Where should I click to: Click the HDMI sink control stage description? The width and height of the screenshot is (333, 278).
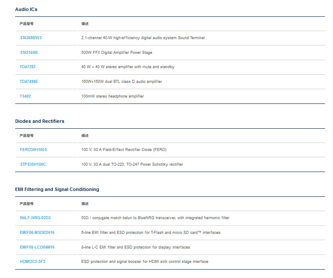[x=145, y=262]
